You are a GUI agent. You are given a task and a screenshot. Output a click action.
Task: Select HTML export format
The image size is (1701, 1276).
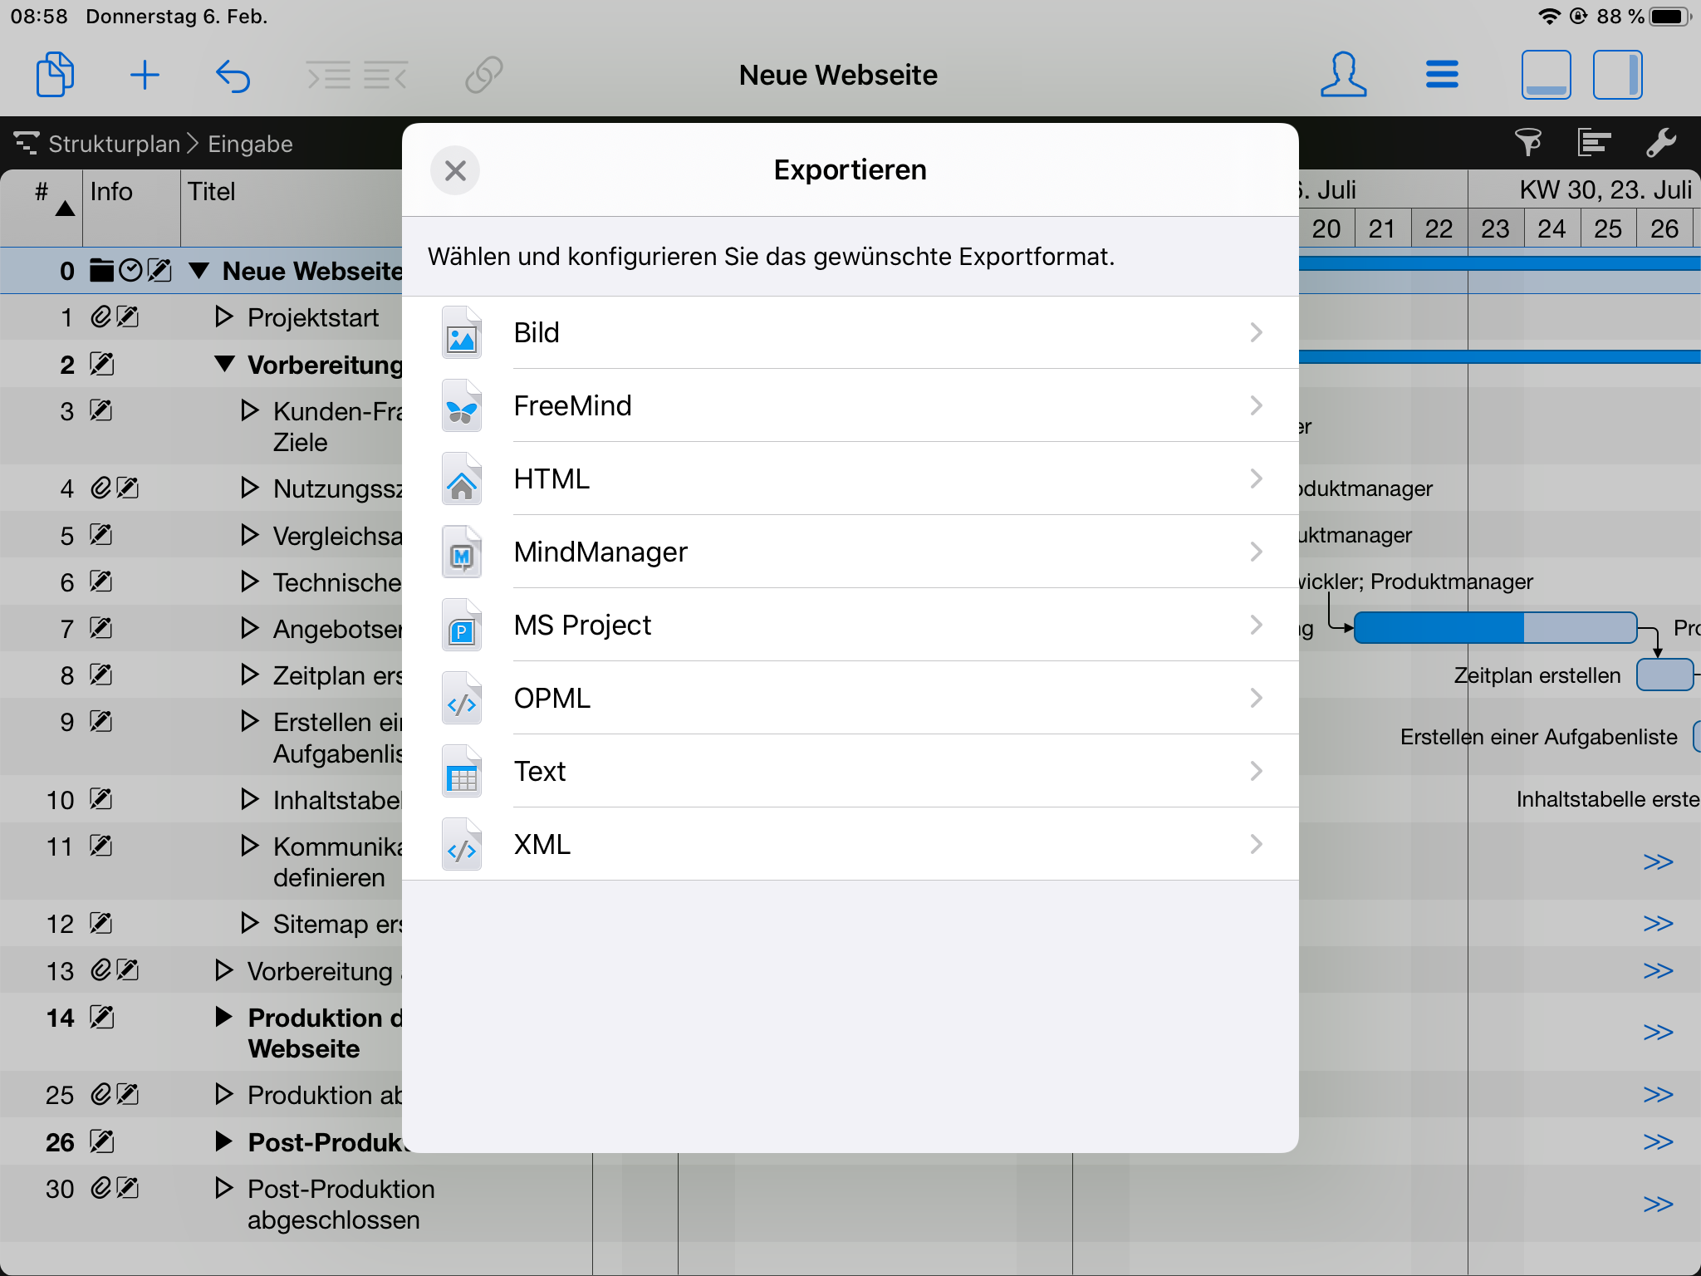coord(850,478)
